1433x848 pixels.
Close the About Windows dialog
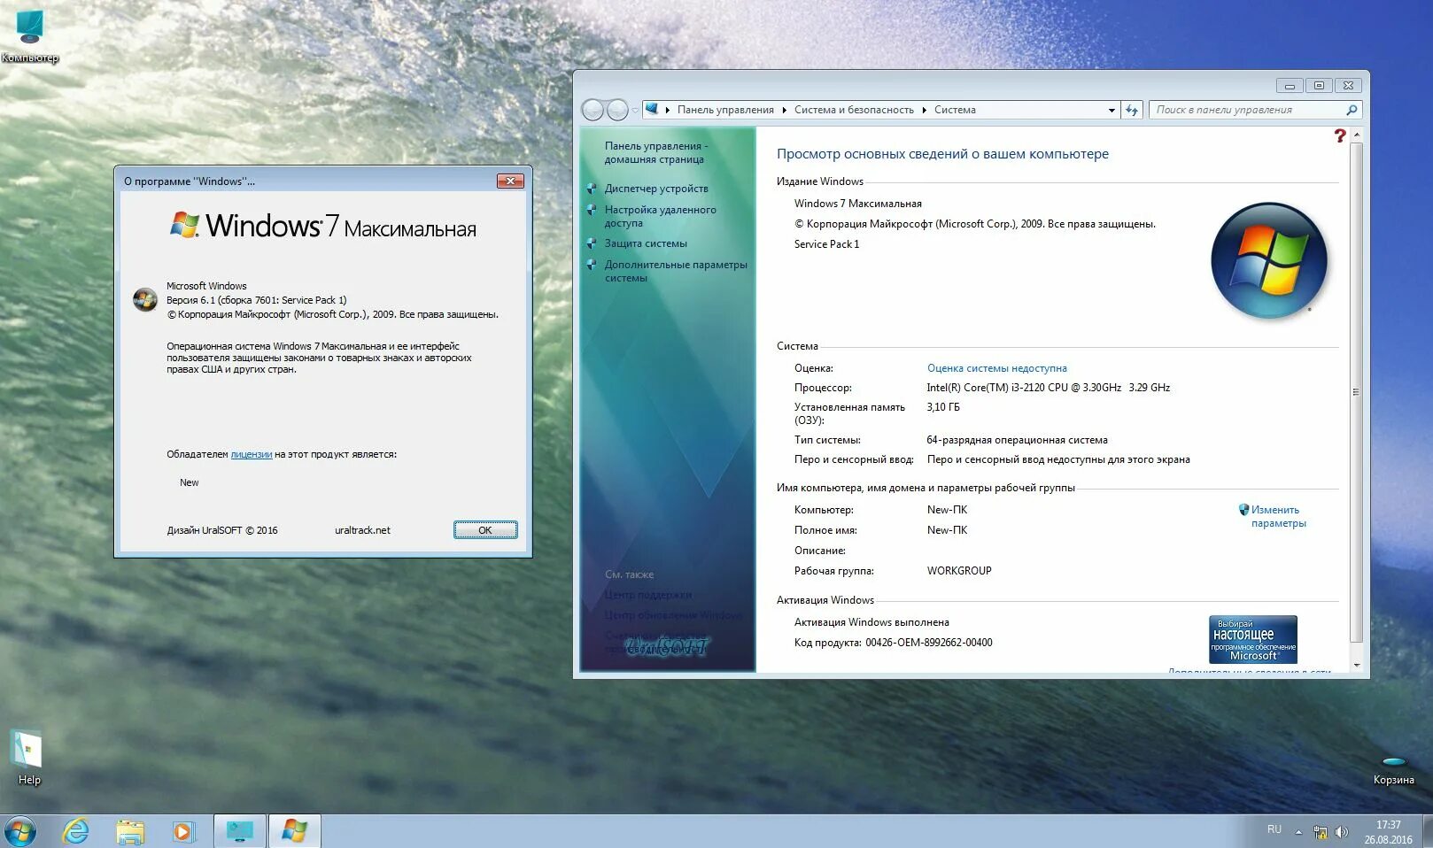tap(510, 181)
